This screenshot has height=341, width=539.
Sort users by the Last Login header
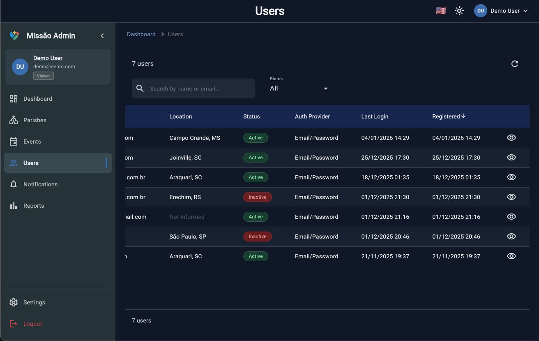point(375,116)
